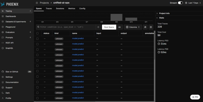Switch to the Sessions tab
Screen dimensions: 203x102
(x=60, y=9)
